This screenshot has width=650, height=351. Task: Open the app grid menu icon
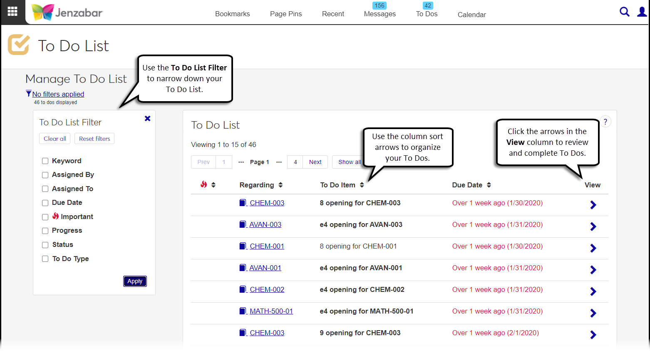pos(12,12)
